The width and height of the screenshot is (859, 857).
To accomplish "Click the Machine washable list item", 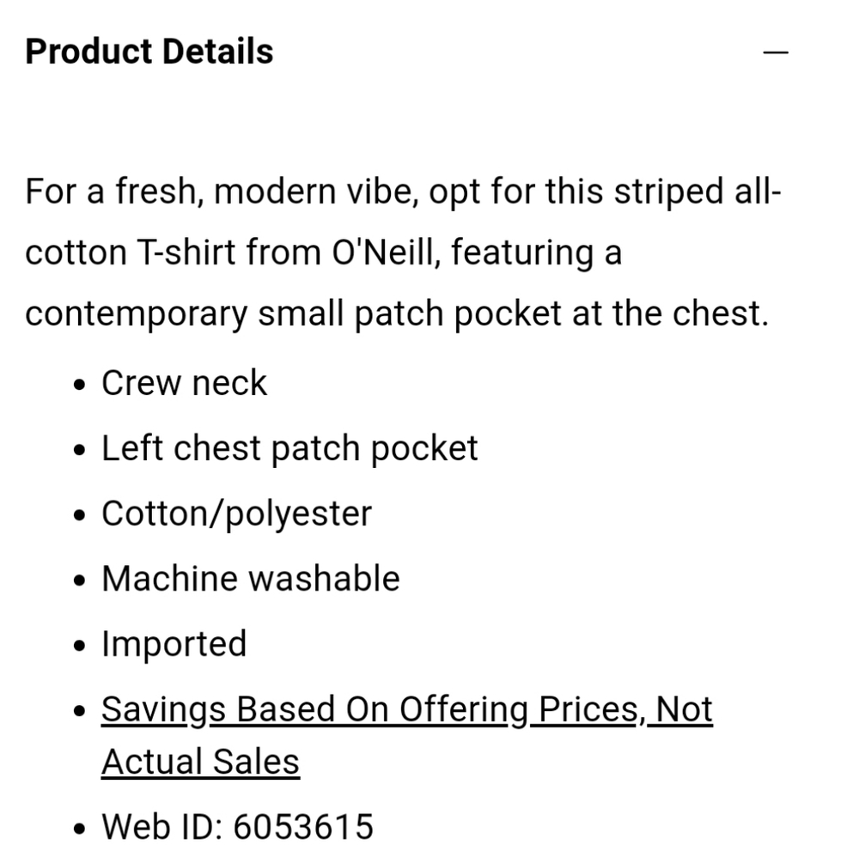I will pos(250,579).
